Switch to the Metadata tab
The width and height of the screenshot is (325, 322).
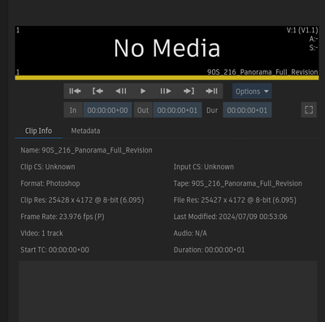(85, 131)
